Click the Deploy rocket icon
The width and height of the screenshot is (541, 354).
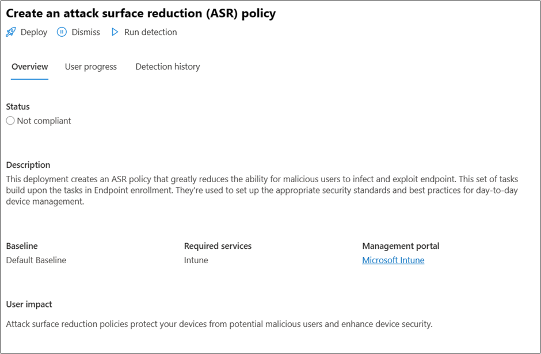tap(11, 32)
